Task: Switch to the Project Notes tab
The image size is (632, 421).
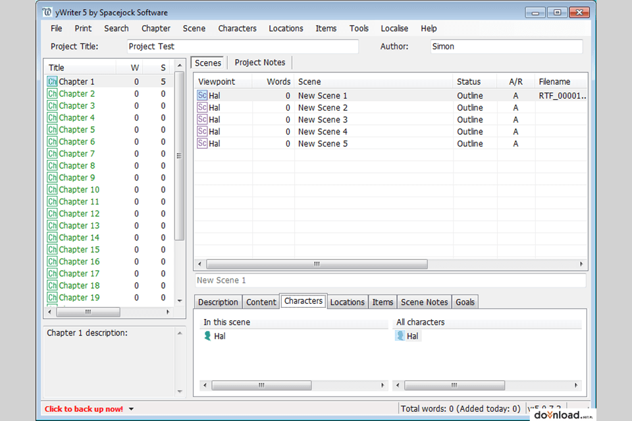Action: (x=259, y=62)
